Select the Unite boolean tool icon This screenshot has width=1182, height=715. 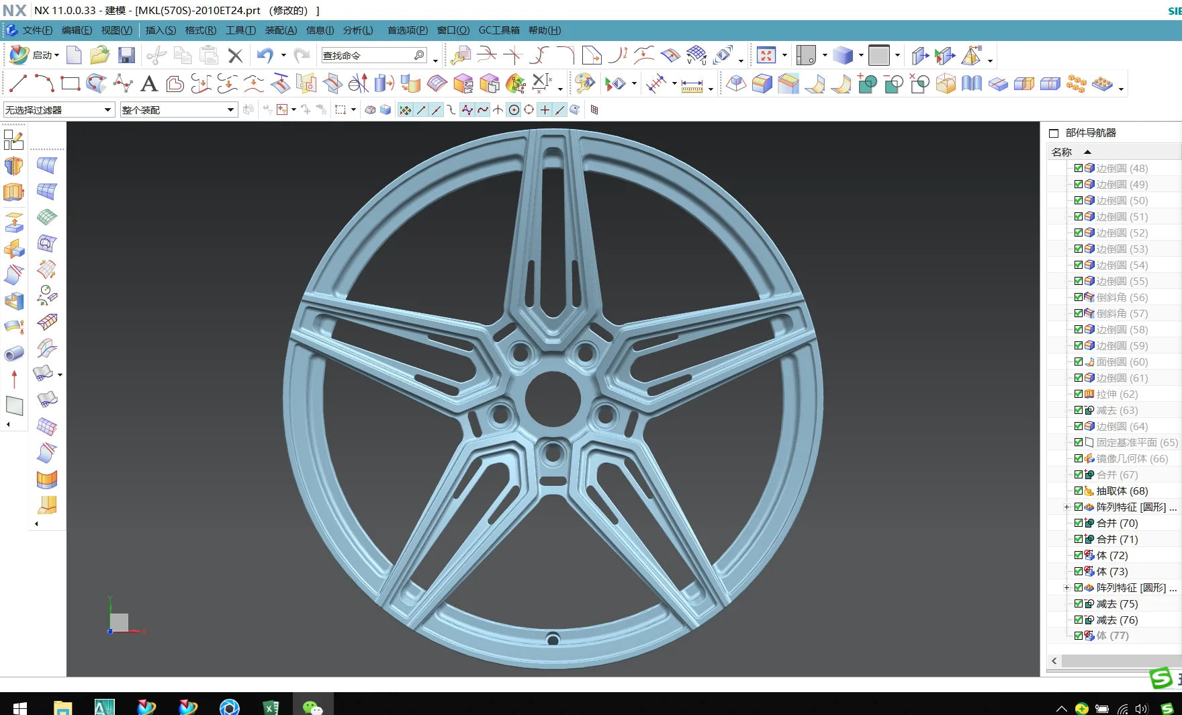click(867, 84)
